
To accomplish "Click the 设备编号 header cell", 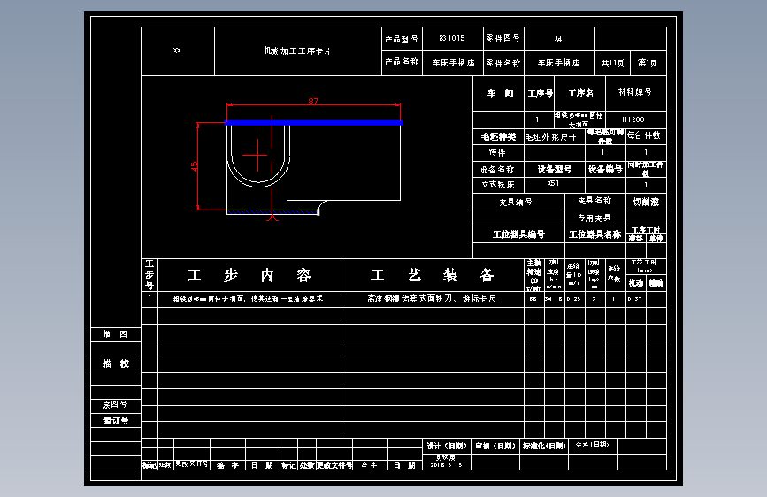I will tap(606, 169).
